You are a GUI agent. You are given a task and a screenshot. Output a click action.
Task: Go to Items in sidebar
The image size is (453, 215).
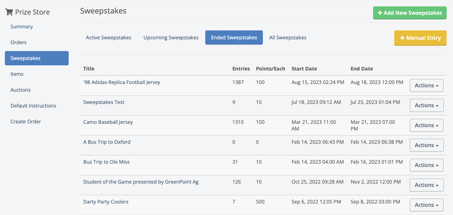tap(17, 74)
